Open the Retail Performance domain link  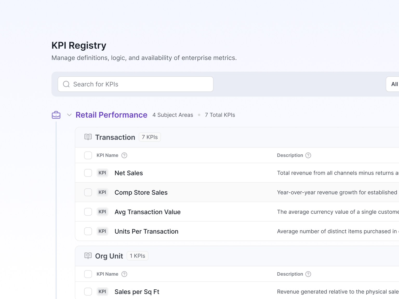click(111, 115)
